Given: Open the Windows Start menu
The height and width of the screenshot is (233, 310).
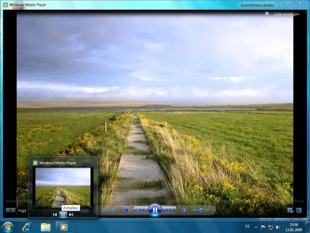Looking at the screenshot, I should click(x=8, y=227).
